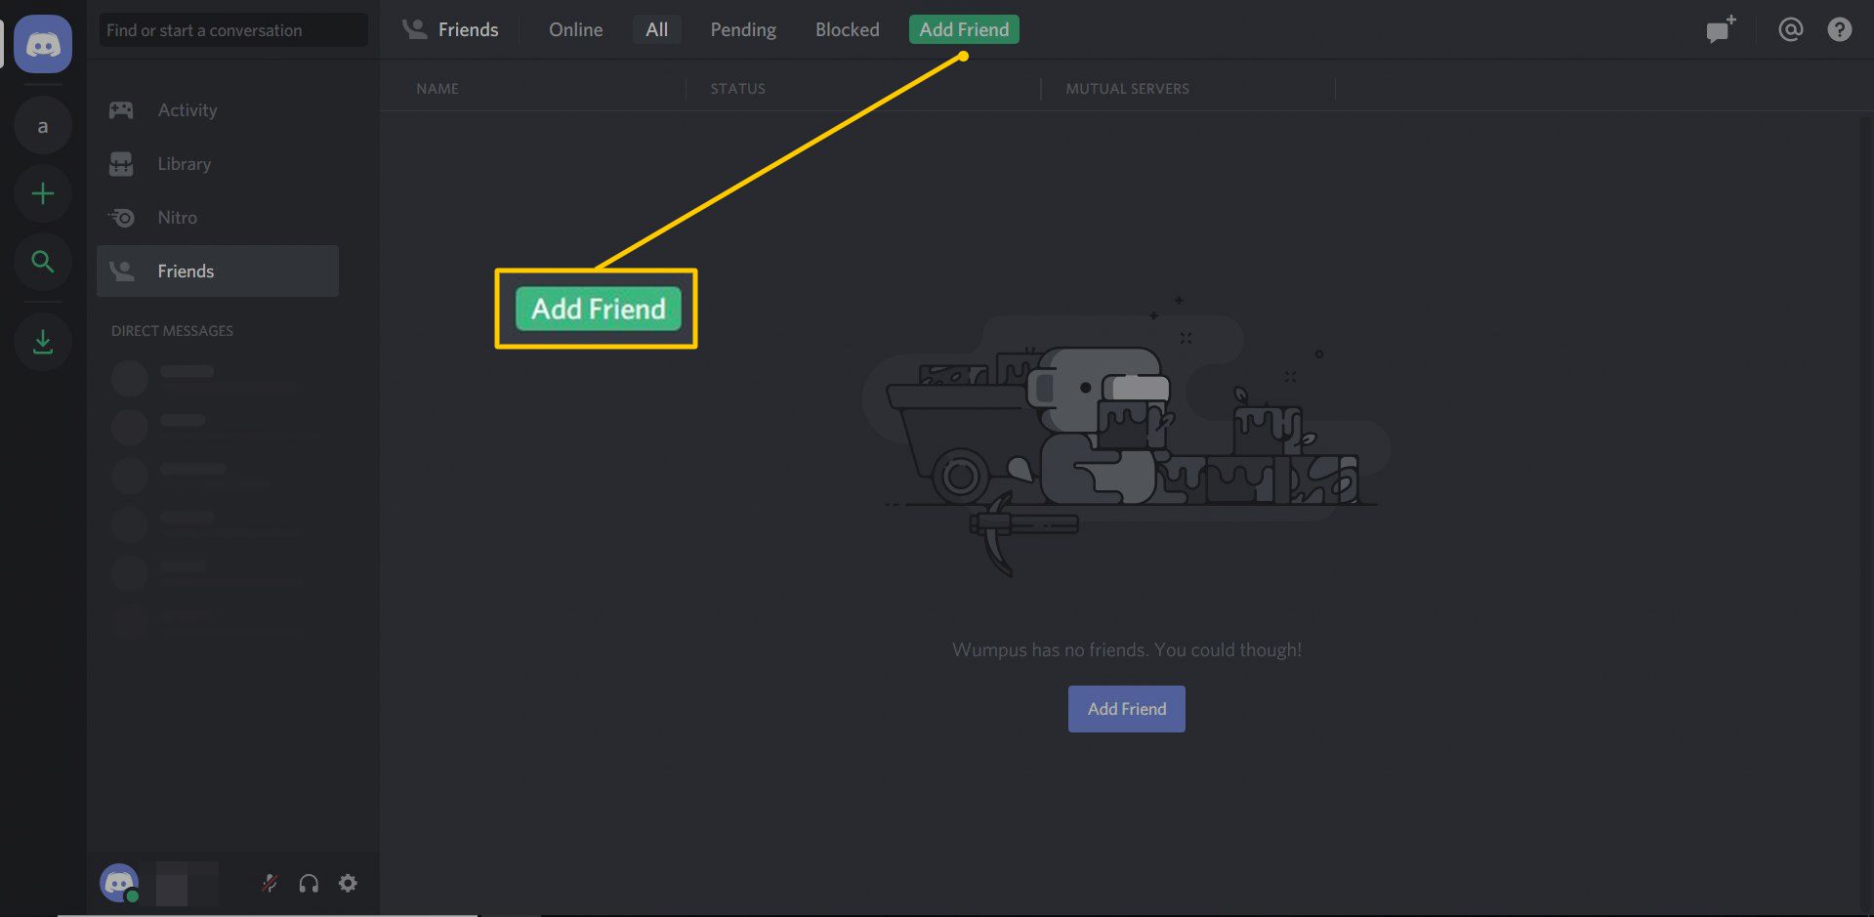Switch to the Blocked tab

pyautogui.click(x=848, y=29)
